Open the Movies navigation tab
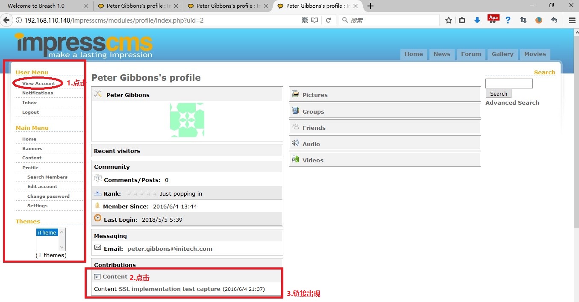 pyautogui.click(x=535, y=54)
